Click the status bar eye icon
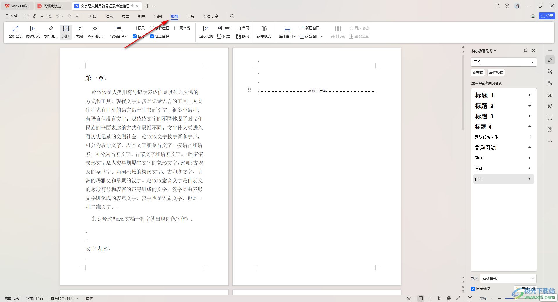The width and height of the screenshot is (558, 302). pos(409,299)
